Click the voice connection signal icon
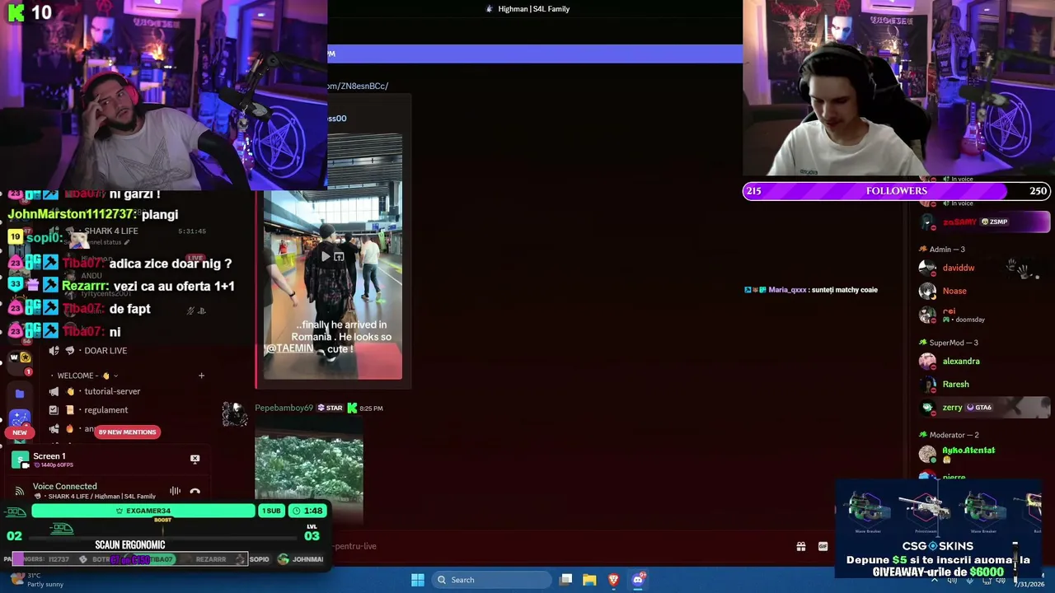Screen dimensions: 1055x593 coord(19,492)
